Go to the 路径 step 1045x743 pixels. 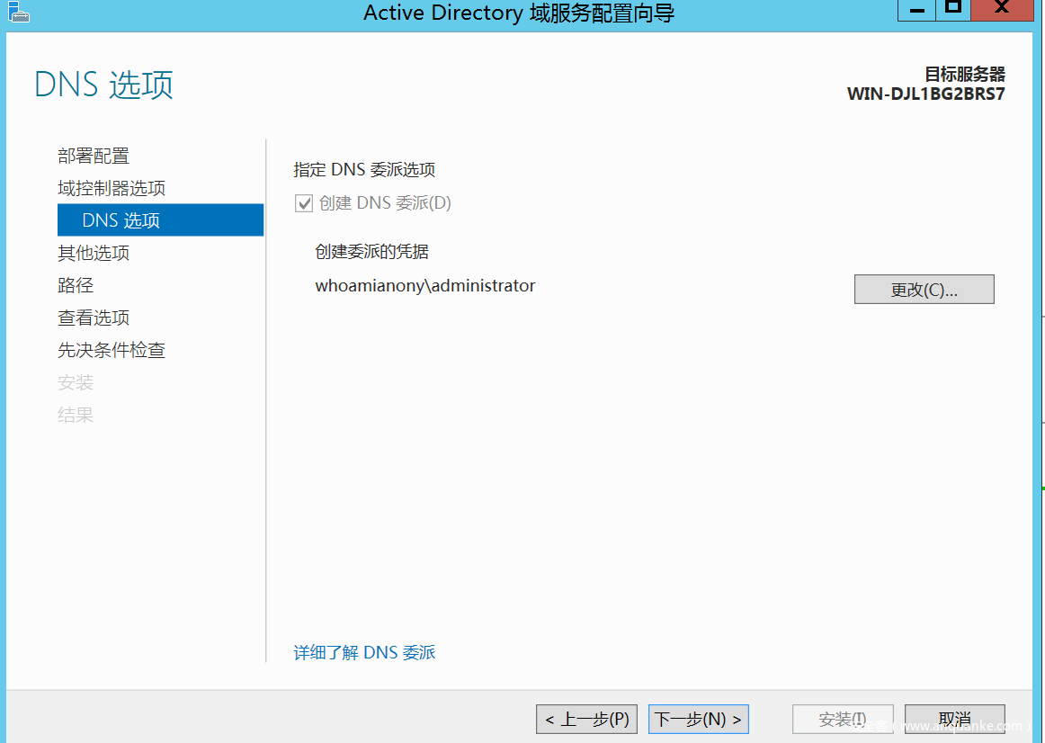click(x=76, y=285)
